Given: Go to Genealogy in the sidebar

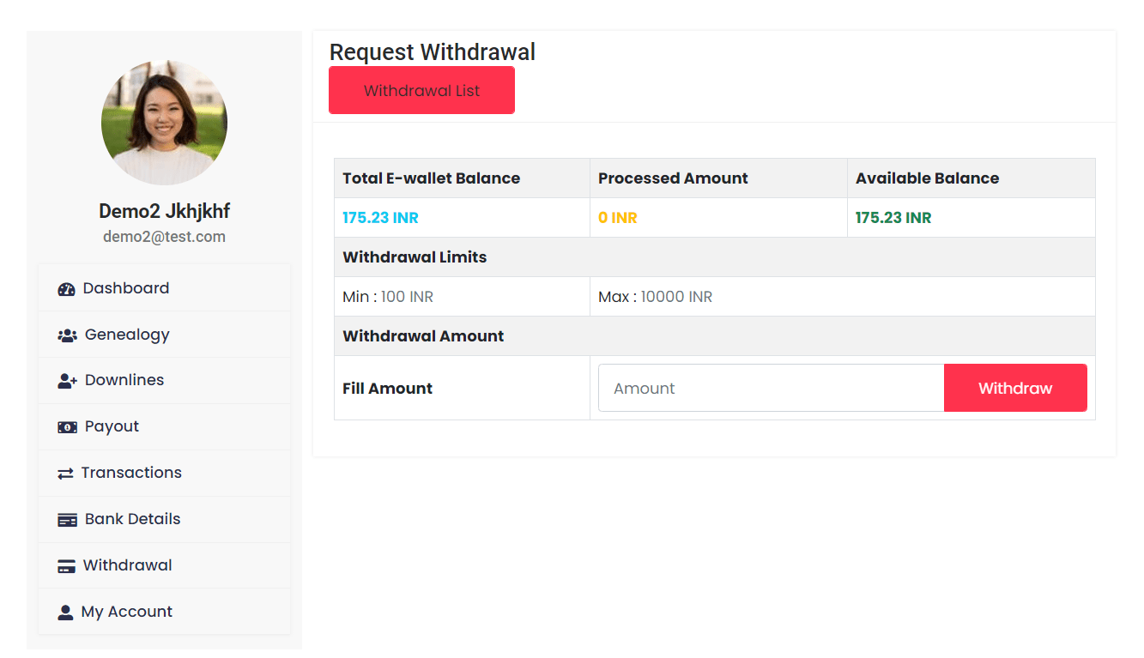Looking at the screenshot, I should (127, 335).
